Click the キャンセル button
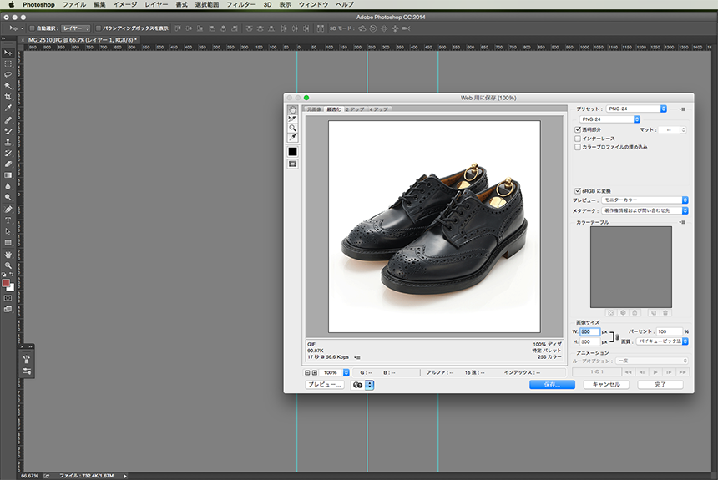 click(606, 385)
